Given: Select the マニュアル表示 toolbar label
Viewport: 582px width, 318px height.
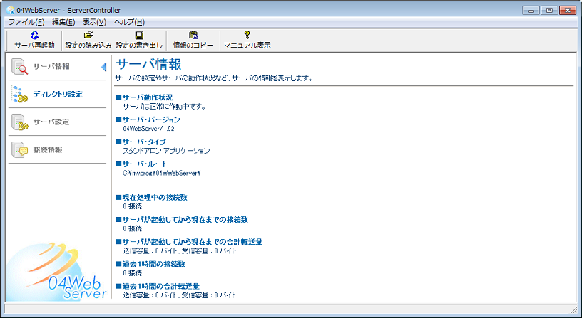Looking at the screenshot, I should click(x=247, y=46).
